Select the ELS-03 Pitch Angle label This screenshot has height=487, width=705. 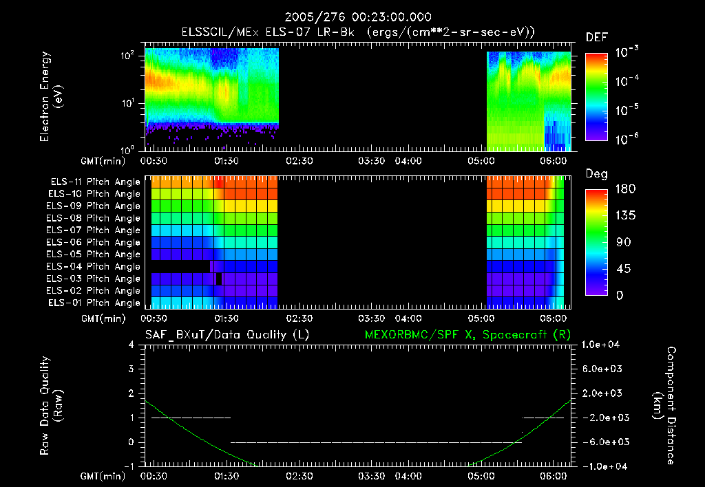coord(94,279)
